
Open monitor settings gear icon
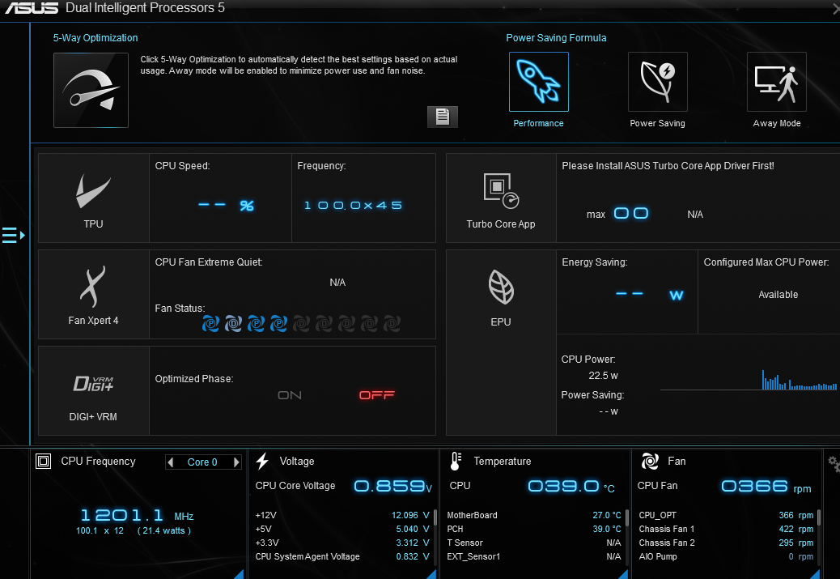coord(834,463)
